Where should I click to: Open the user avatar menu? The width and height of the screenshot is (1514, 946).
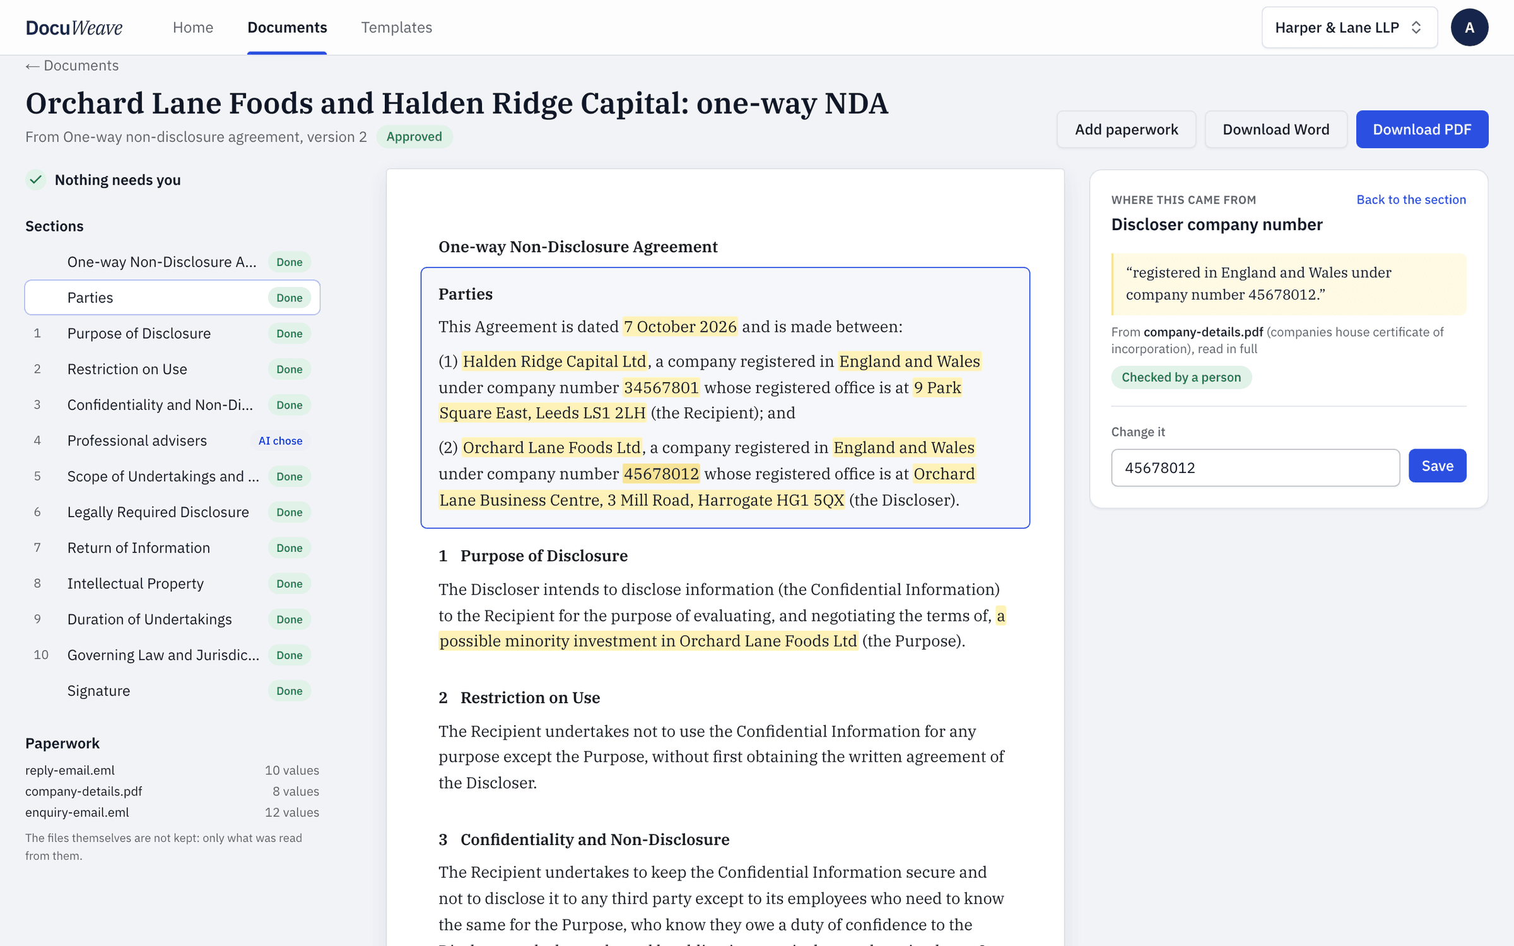[1469, 27]
